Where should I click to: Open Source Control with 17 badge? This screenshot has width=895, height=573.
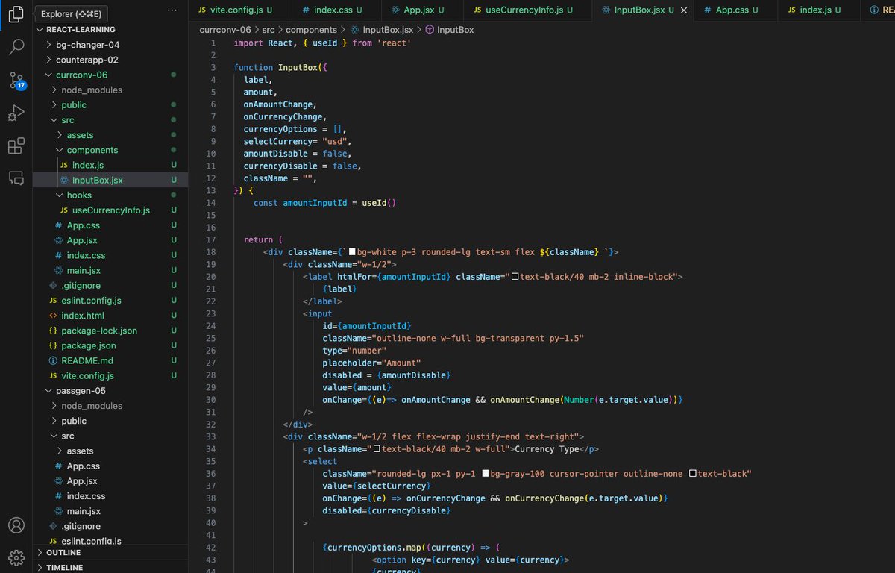pyautogui.click(x=16, y=80)
